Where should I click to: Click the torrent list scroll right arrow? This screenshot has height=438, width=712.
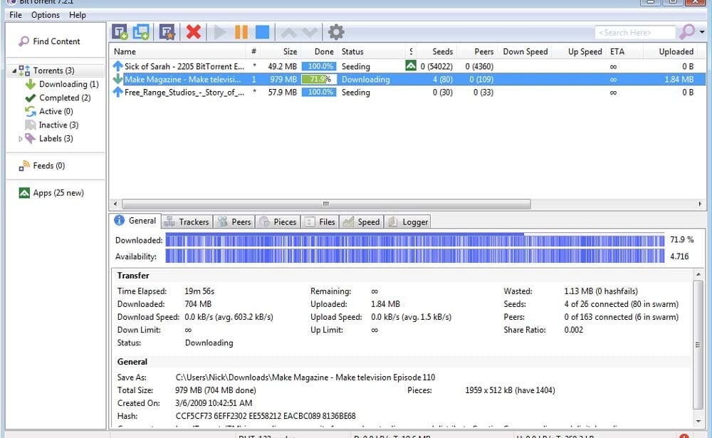click(700, 204)
